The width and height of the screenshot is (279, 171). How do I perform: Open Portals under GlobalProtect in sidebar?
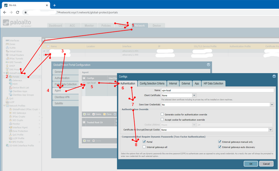coord(16,77)
